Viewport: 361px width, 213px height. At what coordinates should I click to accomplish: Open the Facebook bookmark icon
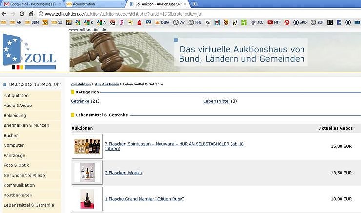(339, 22)
